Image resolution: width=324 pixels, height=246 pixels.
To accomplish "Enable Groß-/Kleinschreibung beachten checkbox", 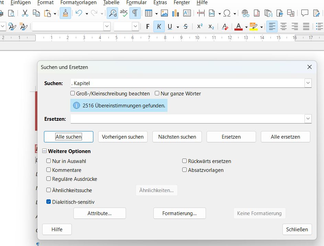I will (73, 93).
